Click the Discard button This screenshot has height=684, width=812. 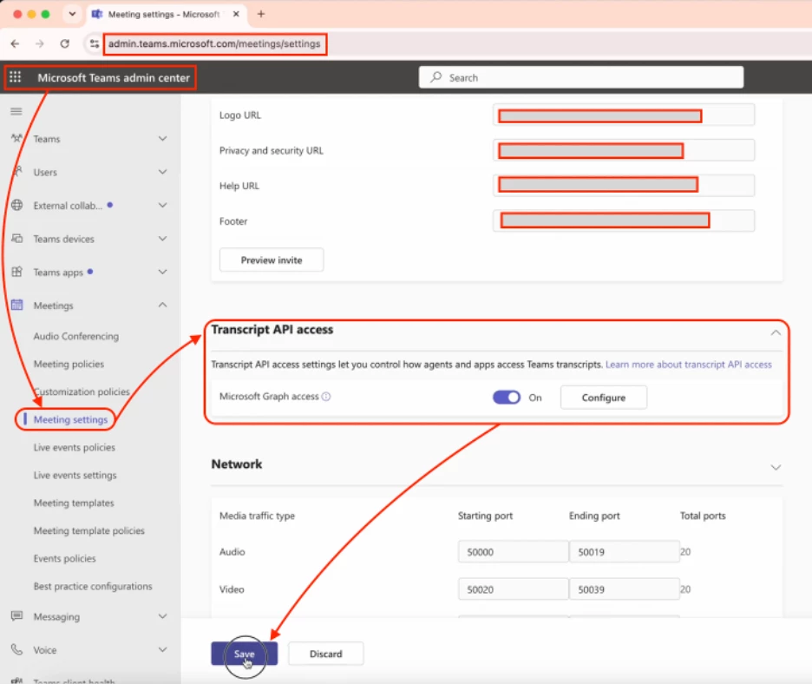(x=325, y=654)
